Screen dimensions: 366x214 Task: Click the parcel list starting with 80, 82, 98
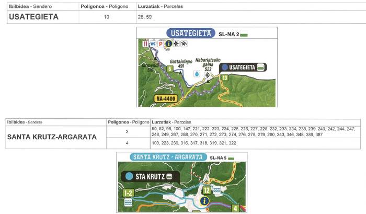coord(253,132)
